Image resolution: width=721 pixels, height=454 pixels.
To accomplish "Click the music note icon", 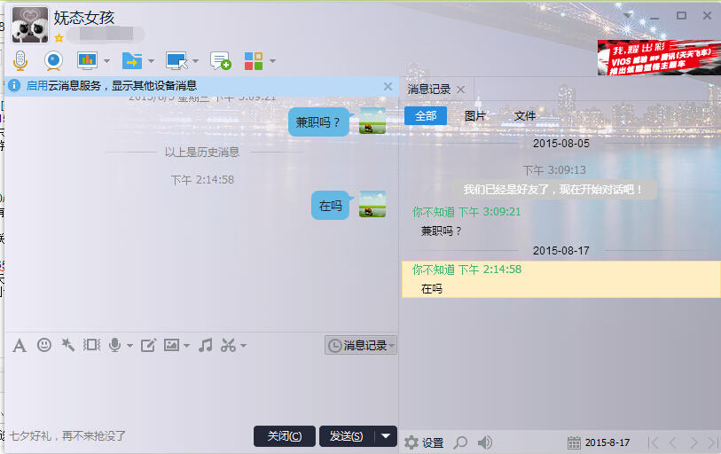I will coord(205,345).
